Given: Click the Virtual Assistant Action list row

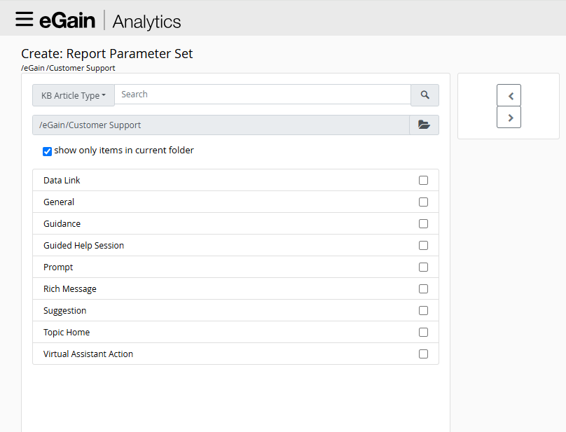Looking at the screenshot, I should pos(210,354).
